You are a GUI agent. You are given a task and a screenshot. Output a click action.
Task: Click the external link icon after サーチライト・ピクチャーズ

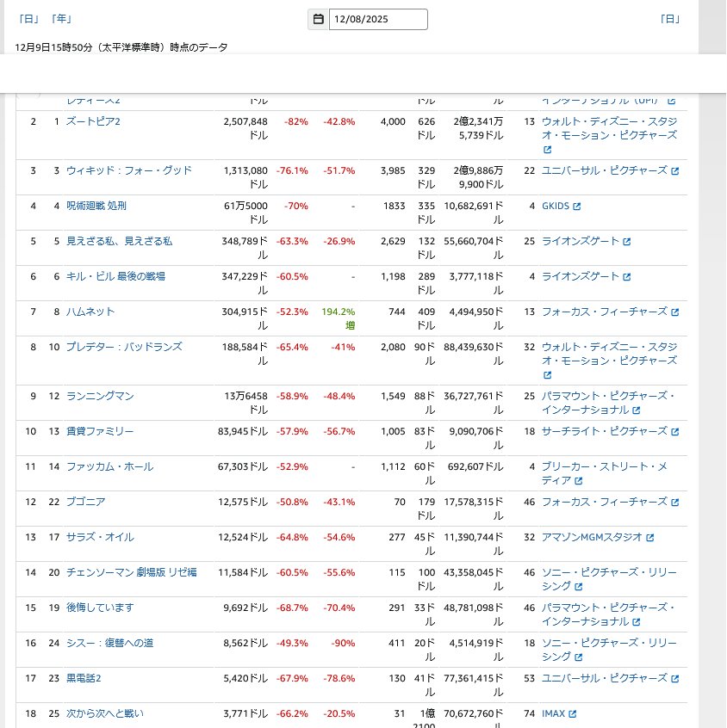[675, 432]
